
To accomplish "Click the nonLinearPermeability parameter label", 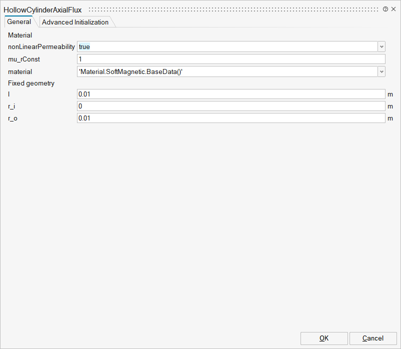I will (x=41, y=46).
